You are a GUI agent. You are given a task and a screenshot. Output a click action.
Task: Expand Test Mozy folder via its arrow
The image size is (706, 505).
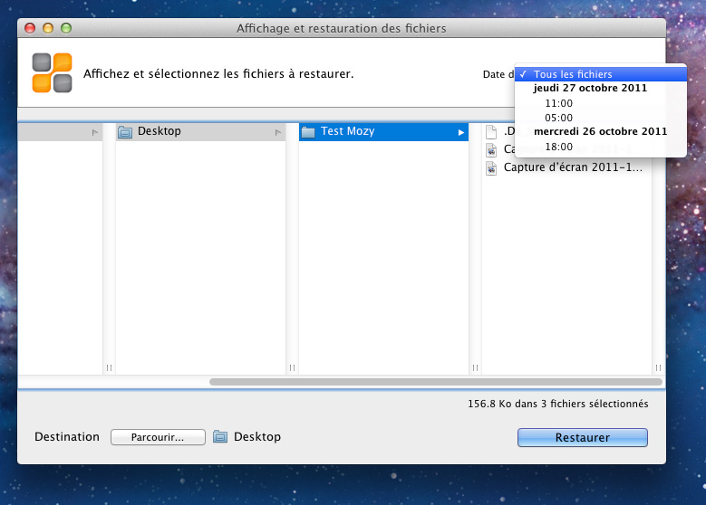coord(460,133)
